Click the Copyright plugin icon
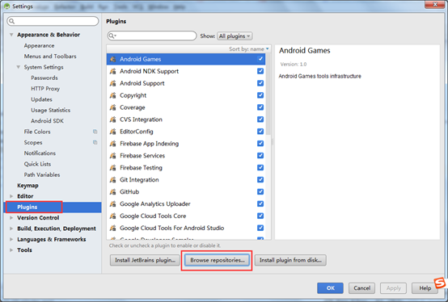This screenshot has width=448, height=302. point(113,95)
